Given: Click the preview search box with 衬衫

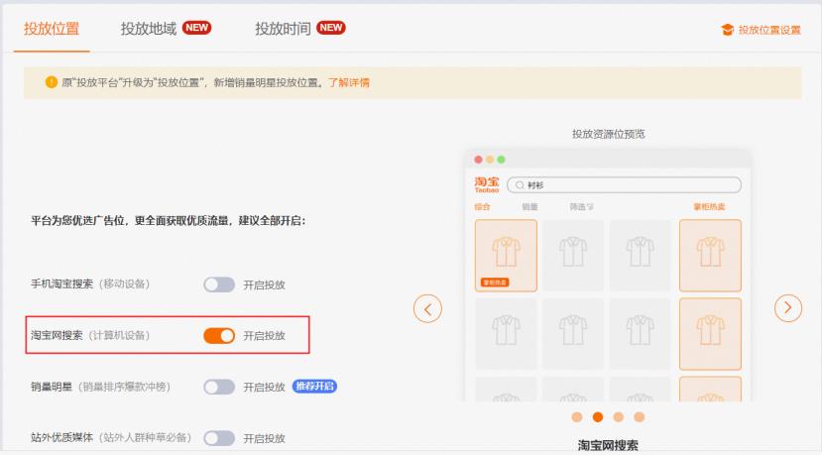Looking at the screenshot, I should coord(624,184).
